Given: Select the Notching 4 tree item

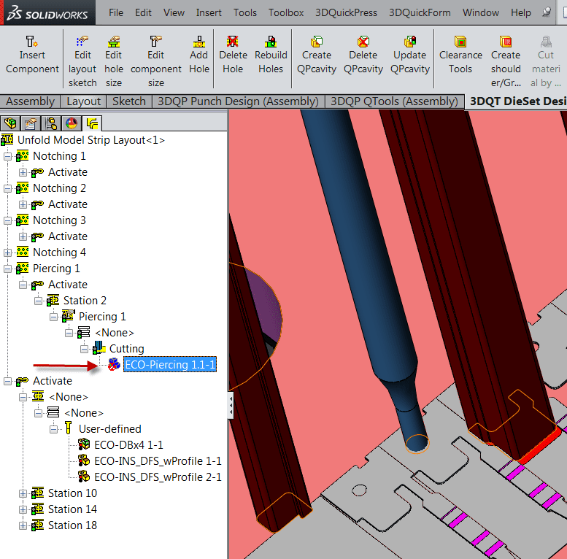Looking at the screenshot, I should click(x=59, y=252).
